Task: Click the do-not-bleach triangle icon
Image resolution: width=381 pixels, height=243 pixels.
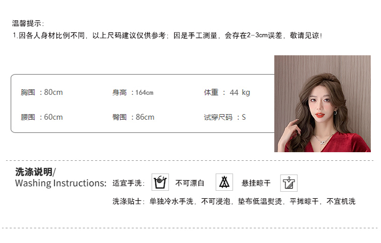Action: 224,182
